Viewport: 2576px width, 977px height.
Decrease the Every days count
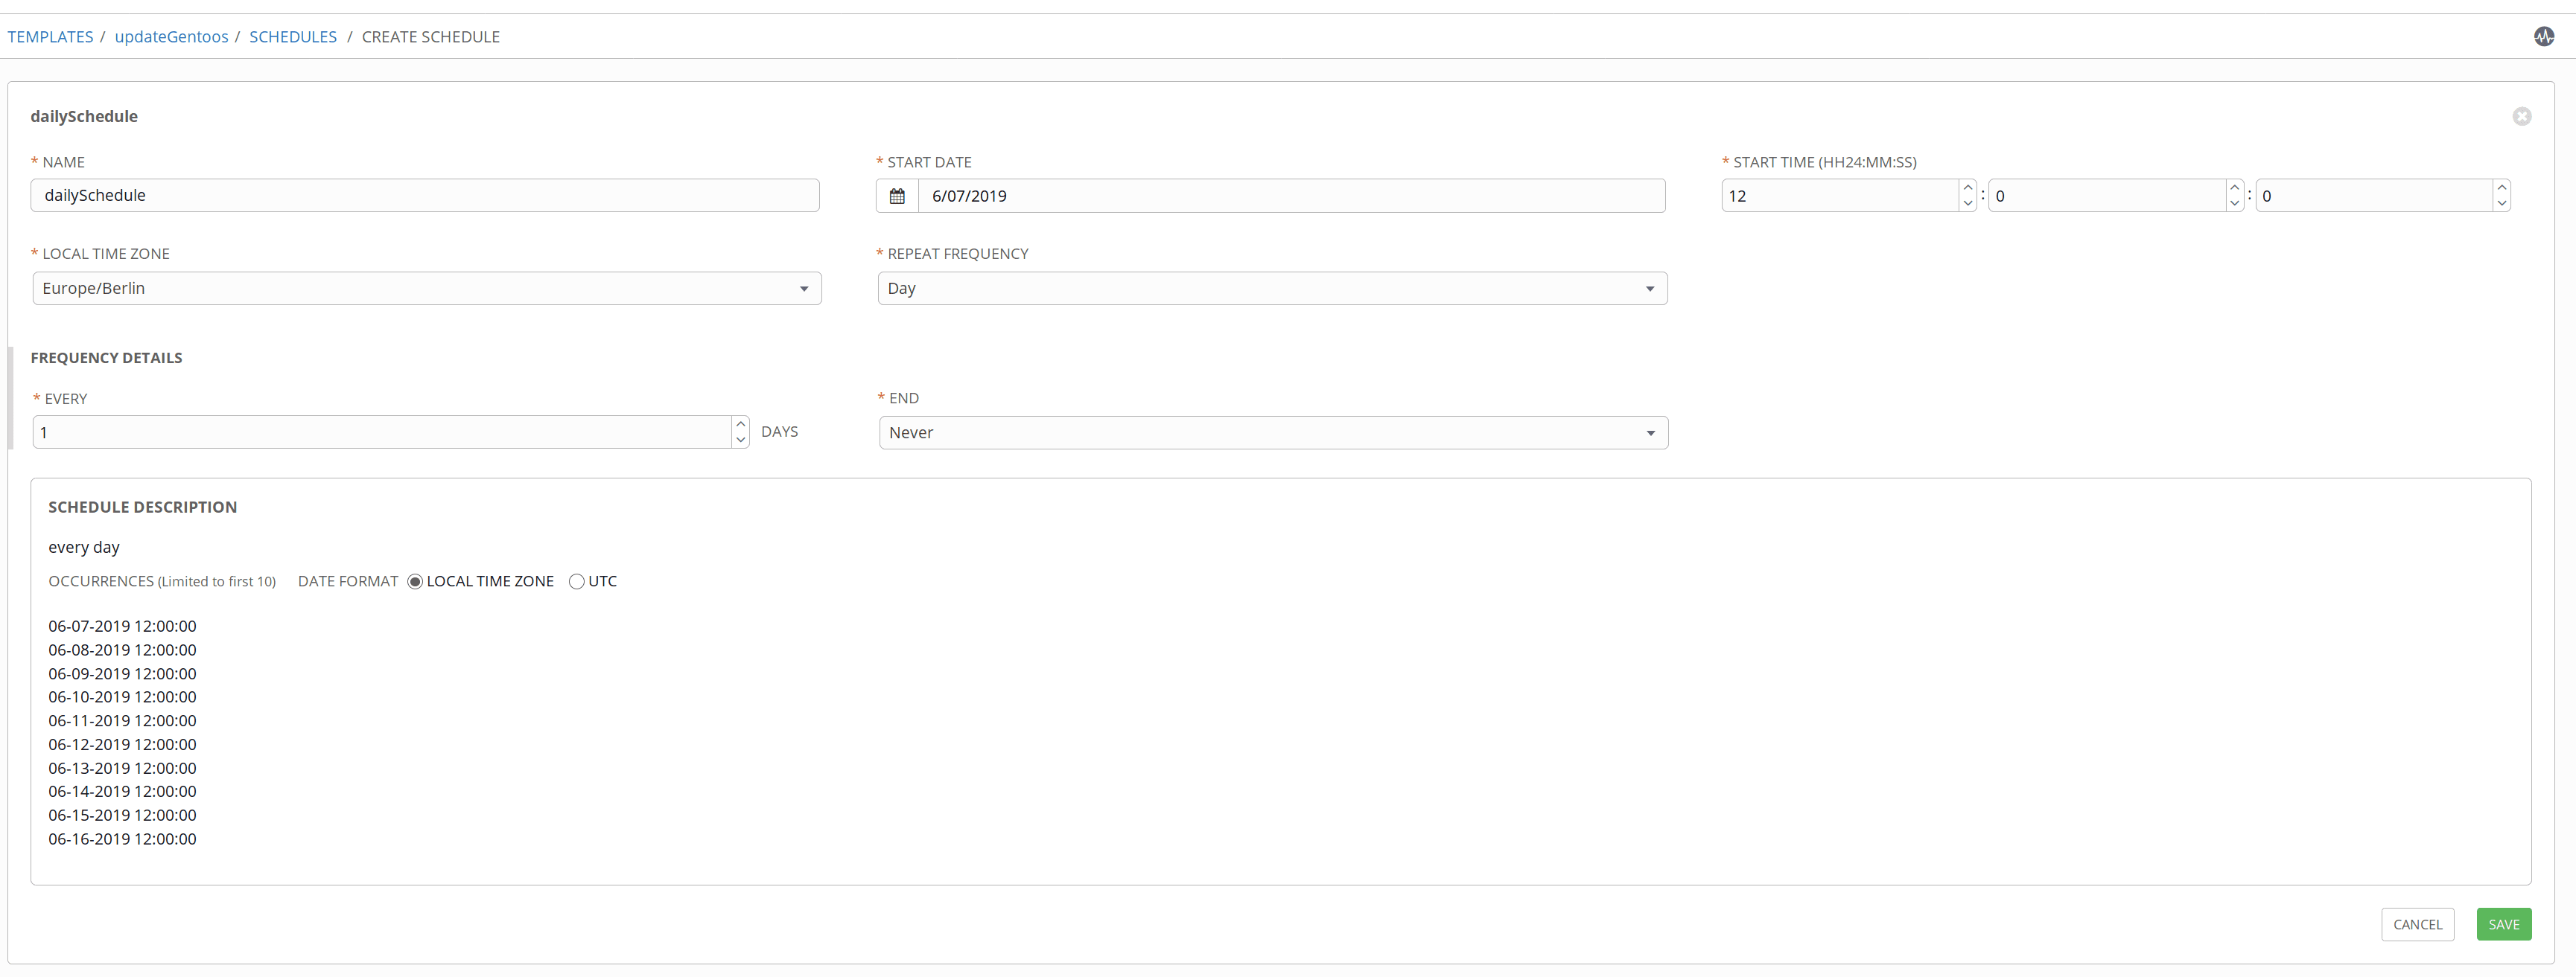tap(740, 440)
